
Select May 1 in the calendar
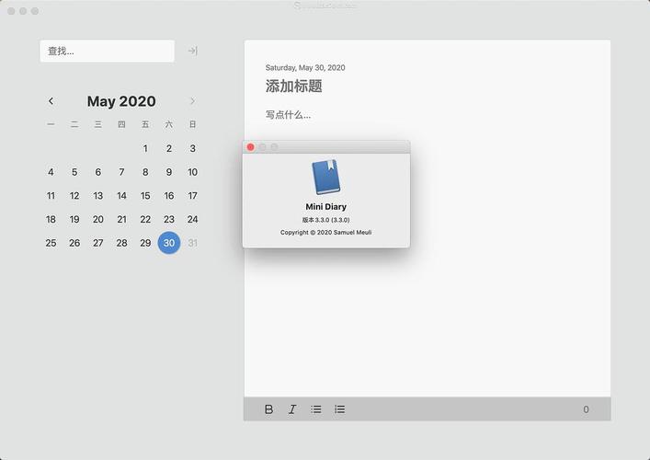(145, 148)
